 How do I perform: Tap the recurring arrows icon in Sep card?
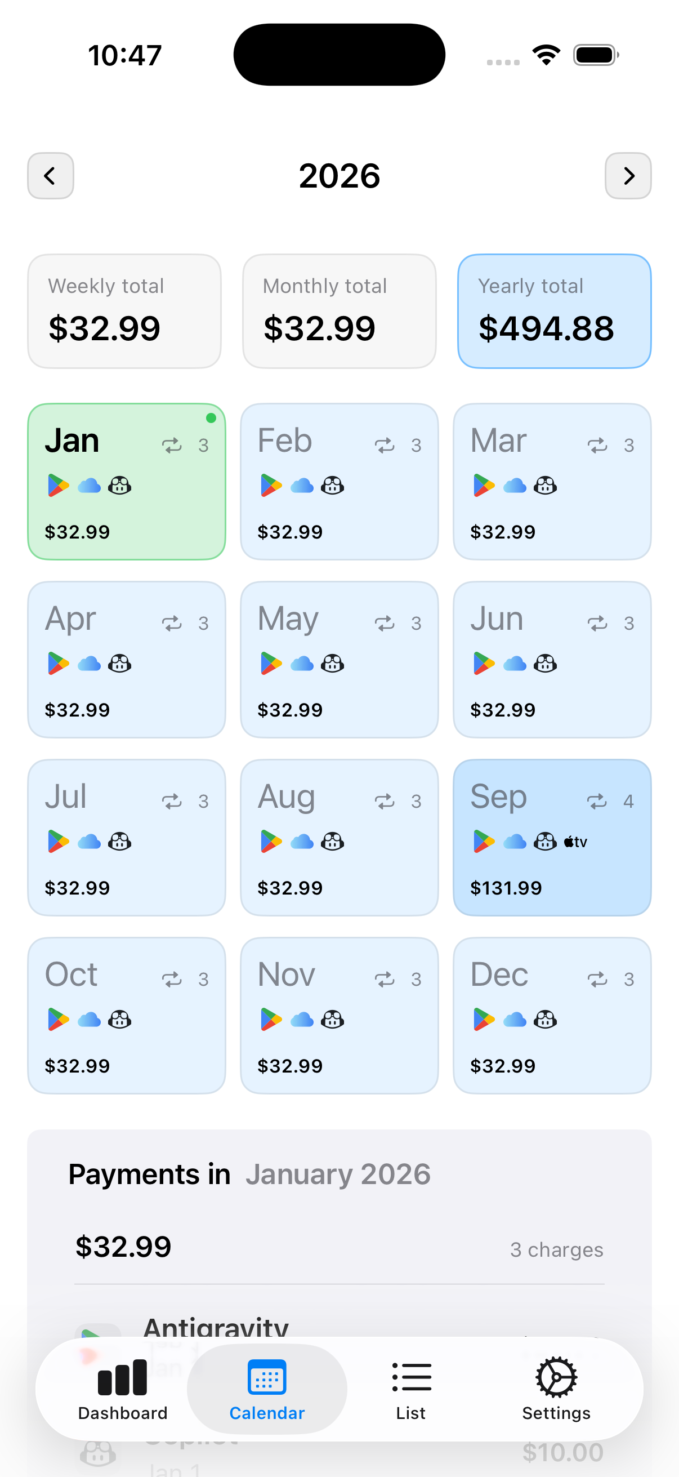pos(597,801)
